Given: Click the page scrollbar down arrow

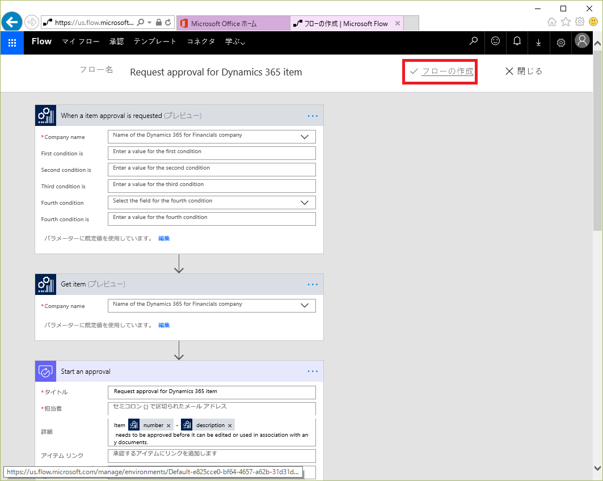Looking at the screenshot, I should point(598,468).
